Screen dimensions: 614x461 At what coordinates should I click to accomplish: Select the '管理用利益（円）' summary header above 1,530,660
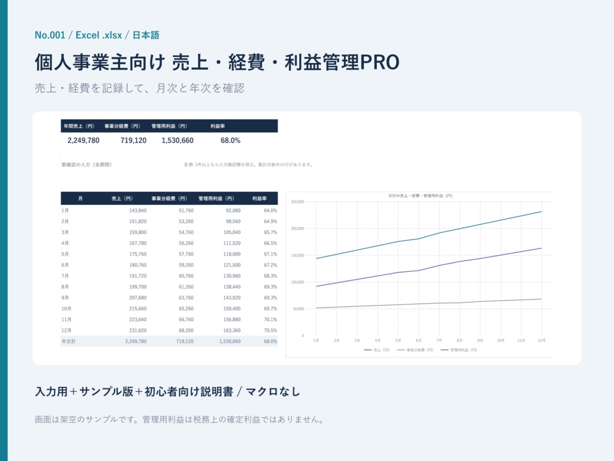169,126
